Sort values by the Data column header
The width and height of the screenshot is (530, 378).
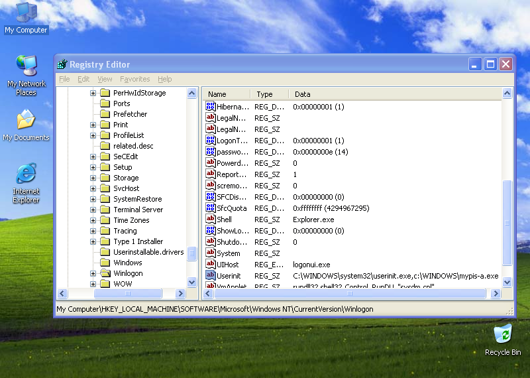395,94
